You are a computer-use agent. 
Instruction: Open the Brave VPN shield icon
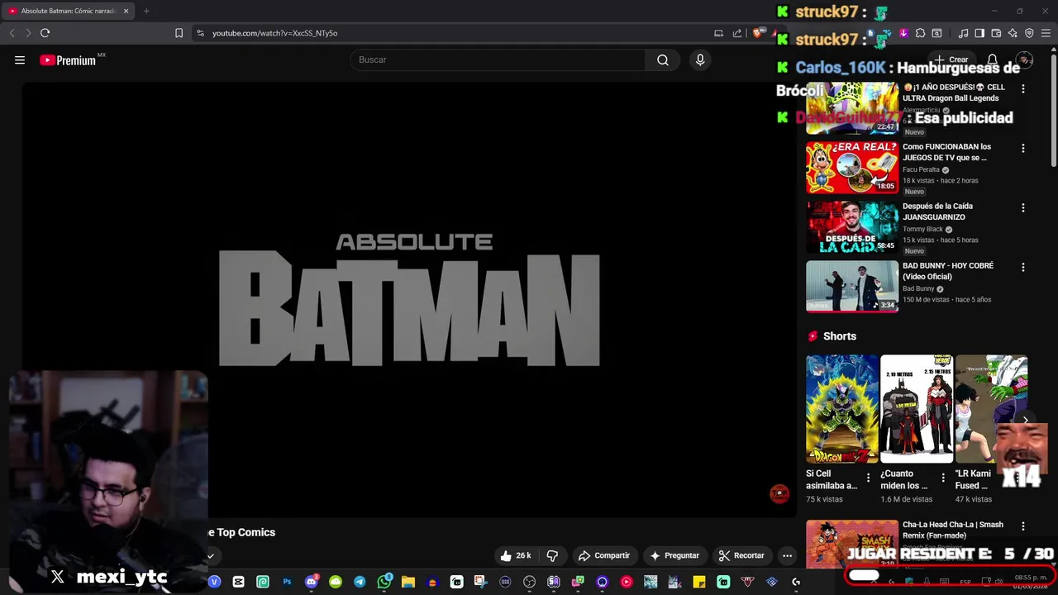1029,33
